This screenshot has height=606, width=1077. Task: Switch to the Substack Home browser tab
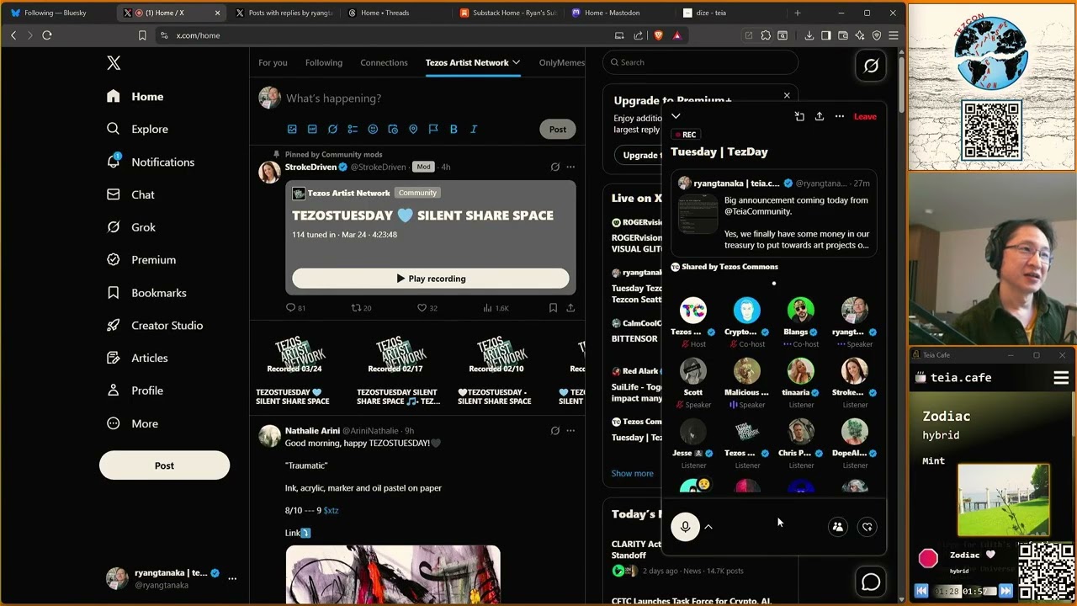click(x=508, y=13)
